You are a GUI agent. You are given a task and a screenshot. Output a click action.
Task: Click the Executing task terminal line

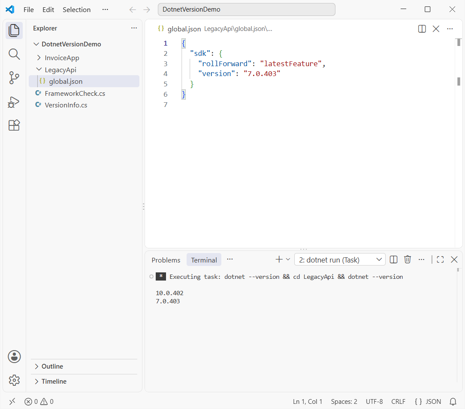286,277
